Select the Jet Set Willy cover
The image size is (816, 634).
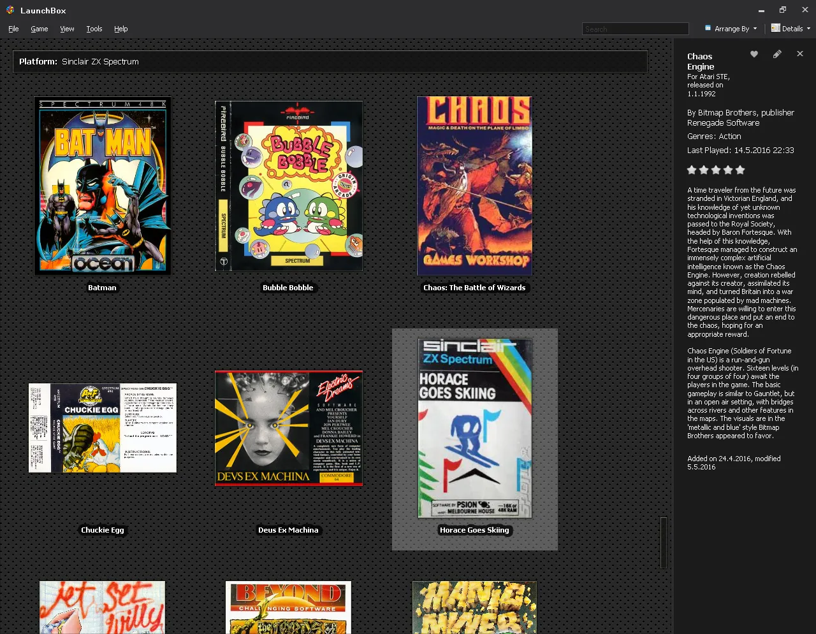(x=102, y=607)
